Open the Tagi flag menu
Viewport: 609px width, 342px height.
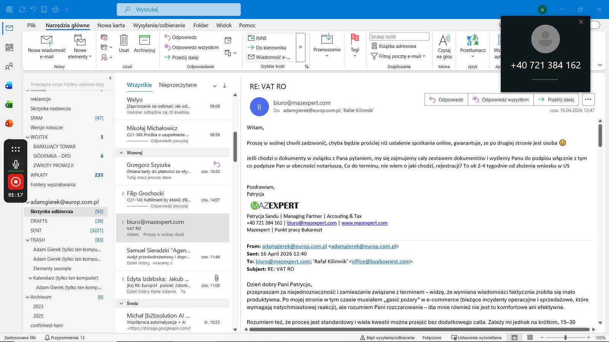tap(355, 46)
